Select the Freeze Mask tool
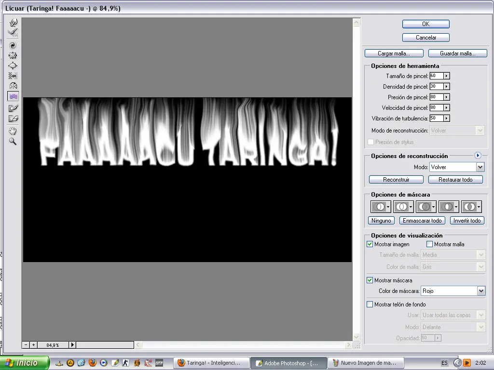Image resolution: width=494 pixels, height=370 pixels. [x=13, y=108]
